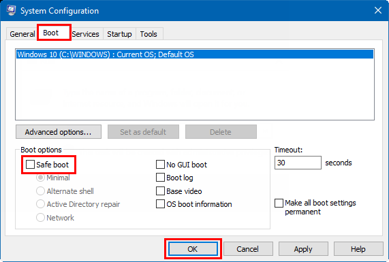Enable OS boot information checkbox

point(160,204)
